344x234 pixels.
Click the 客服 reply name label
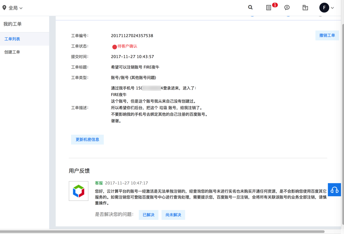pos(99,183)
